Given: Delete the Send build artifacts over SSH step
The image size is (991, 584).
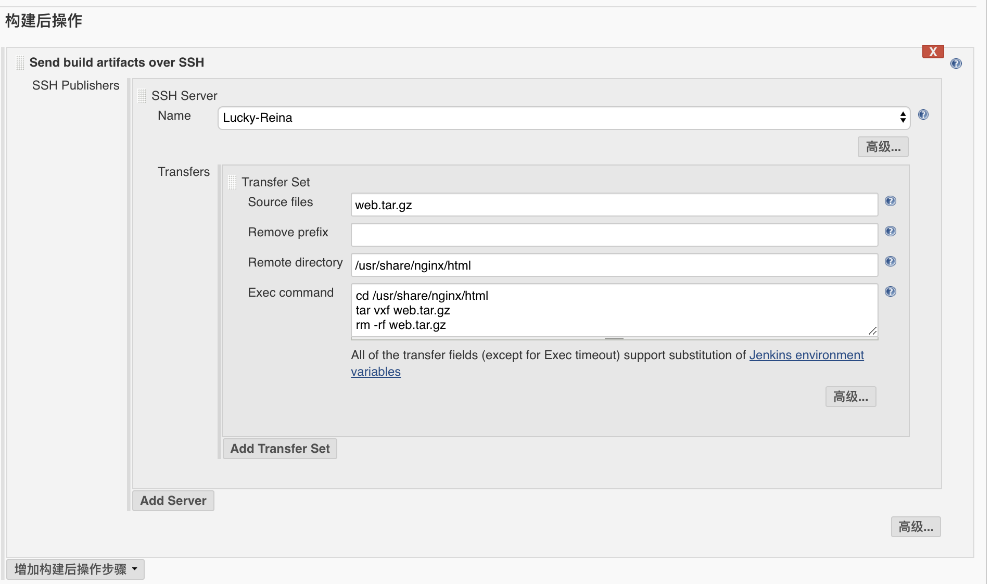Looking at the screenshot, I should click(x=933, y=52).
